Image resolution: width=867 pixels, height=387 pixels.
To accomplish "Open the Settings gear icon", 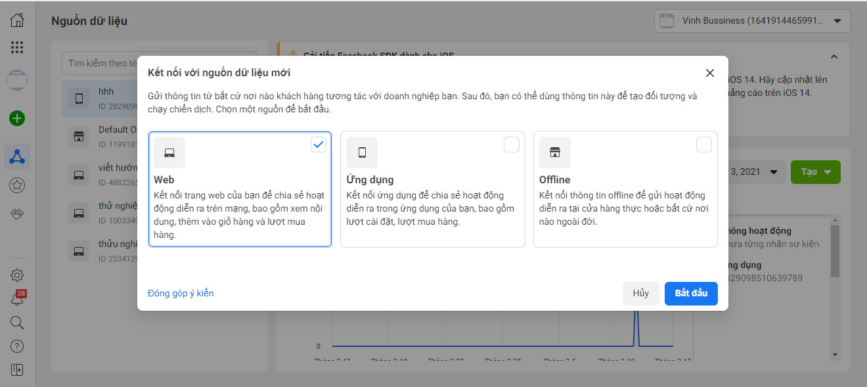I will (x=18, y=275).
